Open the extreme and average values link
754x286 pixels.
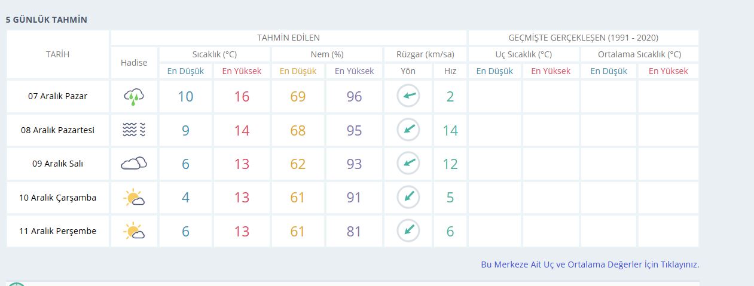tap(590, 265)
